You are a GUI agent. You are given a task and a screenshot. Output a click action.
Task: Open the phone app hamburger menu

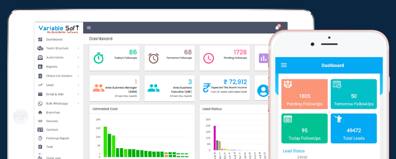[x=284, y=65]
